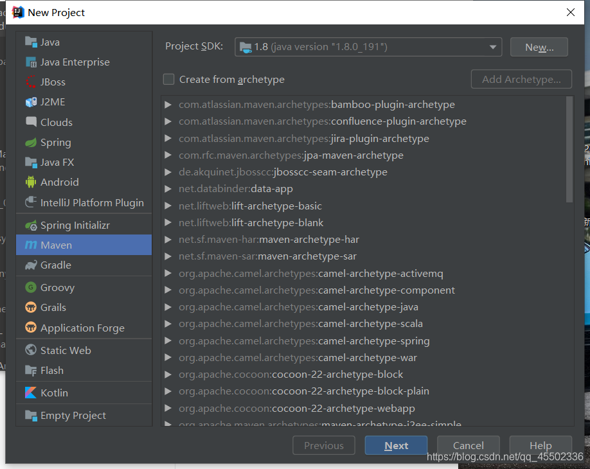
Task: Expand the camel-archetype-activemq node
Action: pos(168,274)
